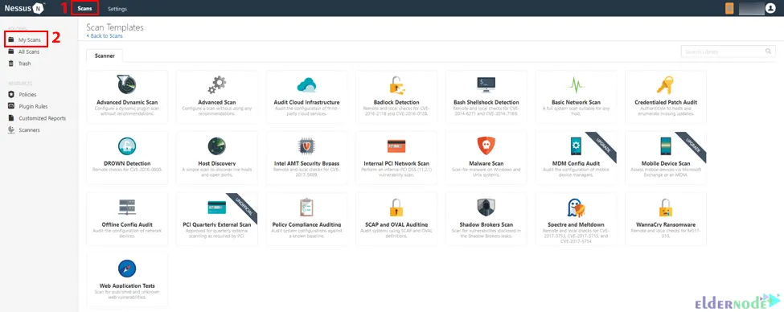The height and width of the screenshot is (312, 784).
Task: Click the Offline Config Audit title
Action: click(x=127, y=225)
